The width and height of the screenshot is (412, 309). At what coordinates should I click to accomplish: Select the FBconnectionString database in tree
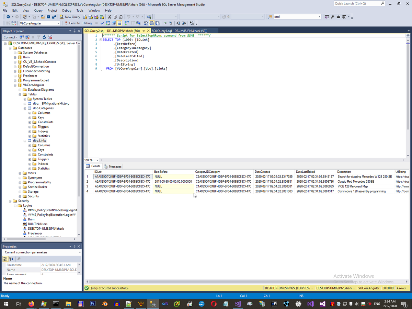36,71
